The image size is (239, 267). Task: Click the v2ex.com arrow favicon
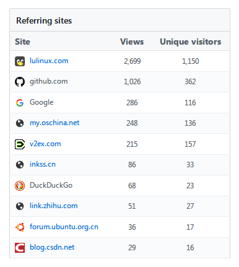click(x=20, y=144)
